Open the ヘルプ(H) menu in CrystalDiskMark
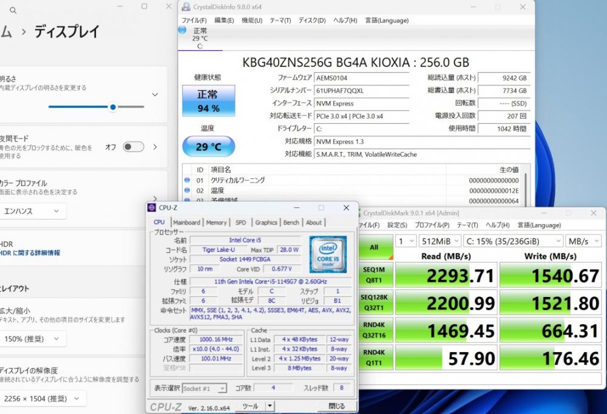This screenshot has height=414, width=607. click(498, 225)
